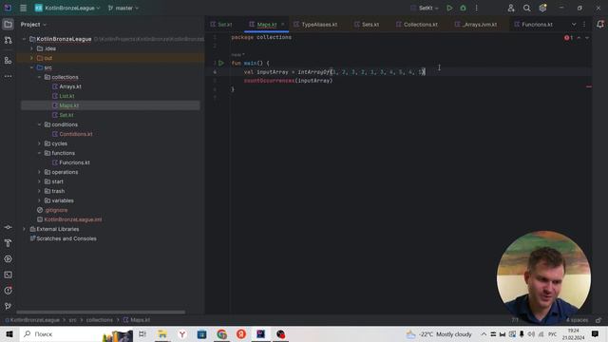Click the collections breadcrumb in status bar
Screen dimensions: 608x342
pyautogui.click(x=99, y=320)
